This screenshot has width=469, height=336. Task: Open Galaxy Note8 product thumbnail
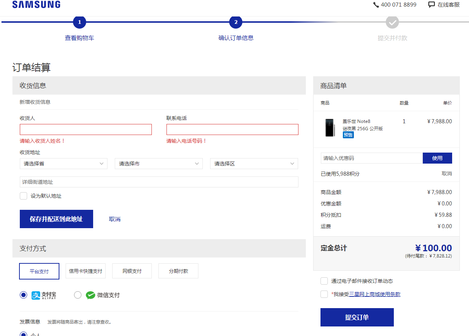(x=330, y=128)
